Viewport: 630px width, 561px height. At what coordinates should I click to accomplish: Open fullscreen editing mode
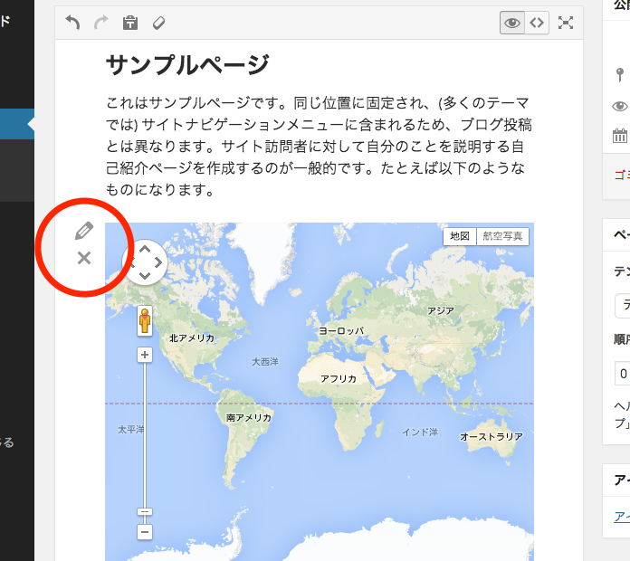[x=566, y=24]
